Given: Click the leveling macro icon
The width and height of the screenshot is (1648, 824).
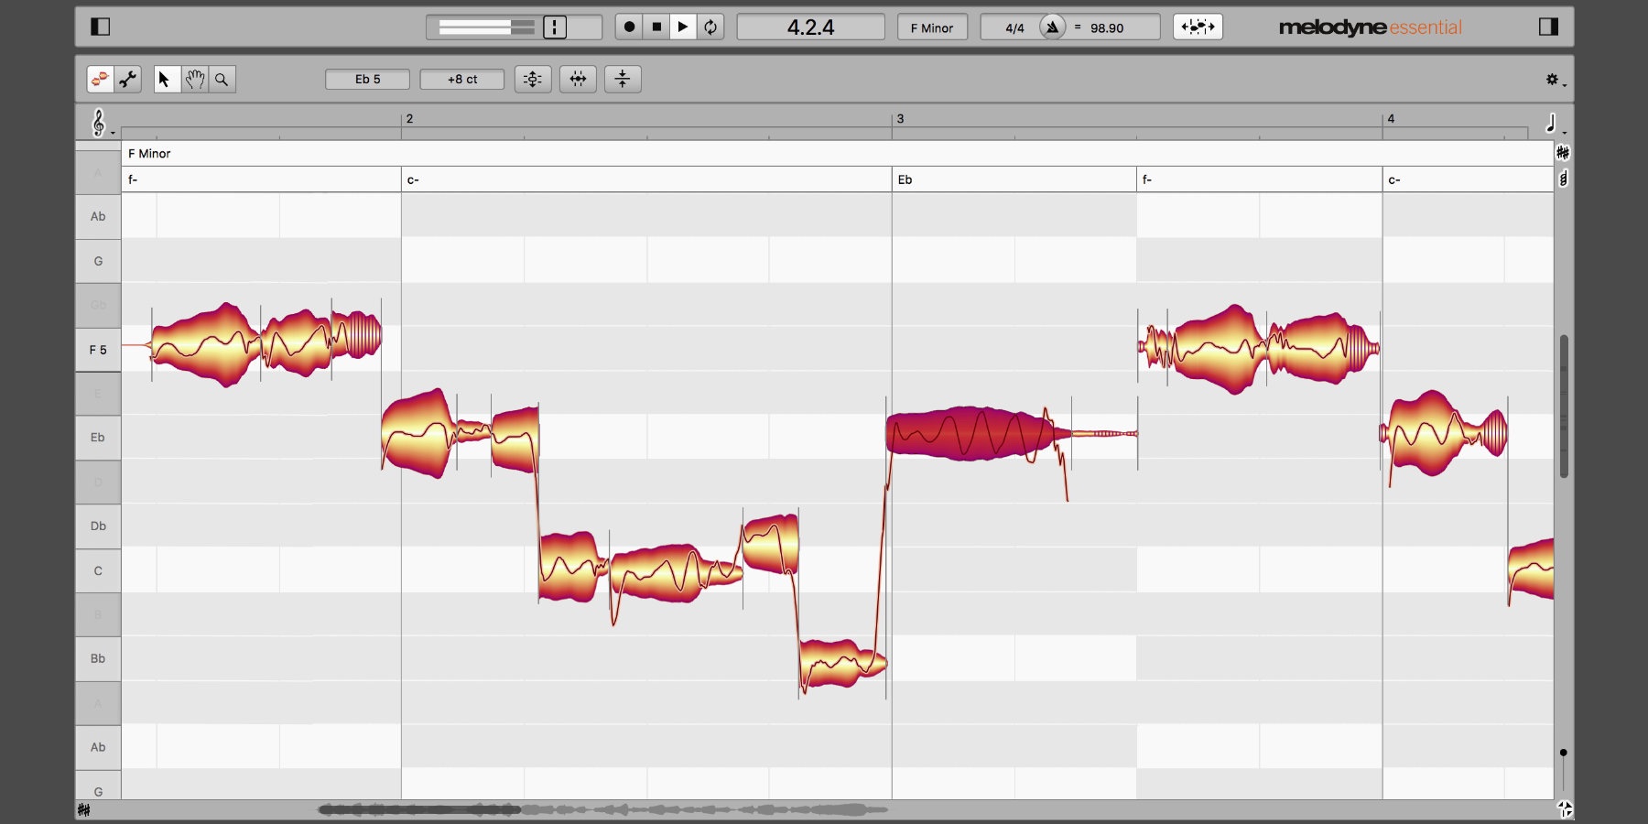Looking at the screenshot, I should 623,80.
